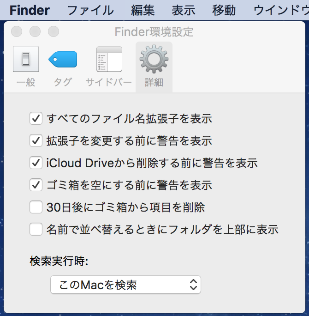Screen dimensions: 309x316
Task: Open the サイドバー pane icon
Action: point(109,59)
